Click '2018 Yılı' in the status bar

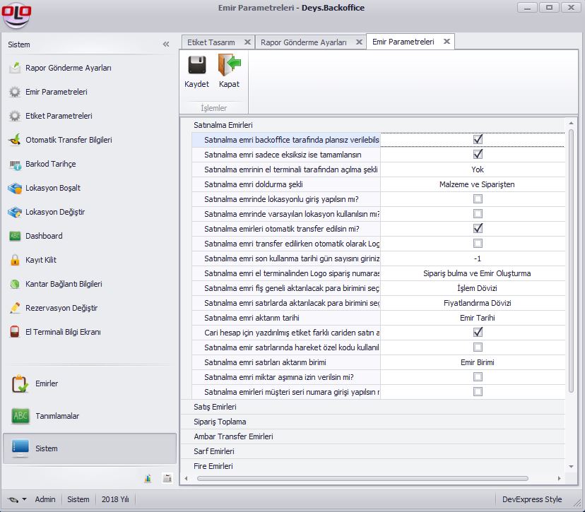(115, 499)
